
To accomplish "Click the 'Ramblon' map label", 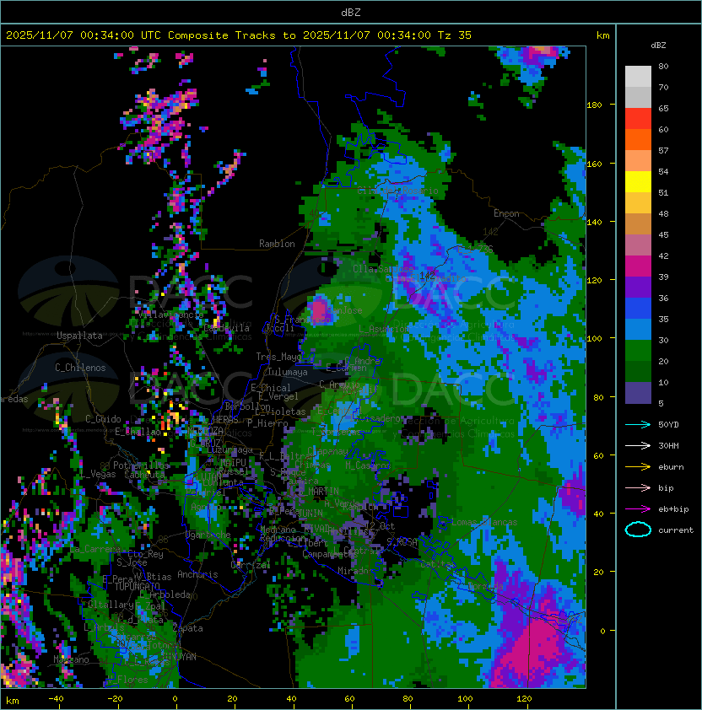I will [277, 244].
